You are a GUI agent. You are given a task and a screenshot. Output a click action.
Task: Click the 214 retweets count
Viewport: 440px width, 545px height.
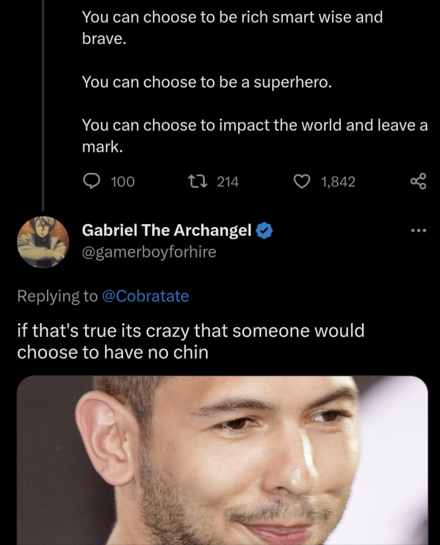coord(228,182)
